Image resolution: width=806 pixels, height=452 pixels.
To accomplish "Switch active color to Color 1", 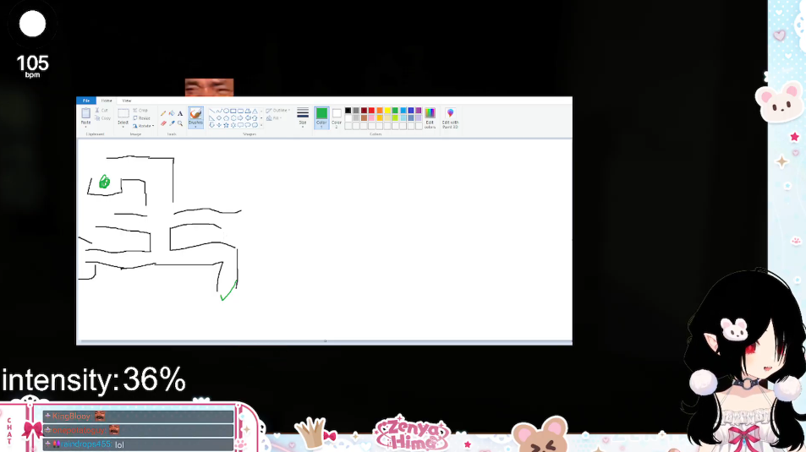I will [321, 116].
